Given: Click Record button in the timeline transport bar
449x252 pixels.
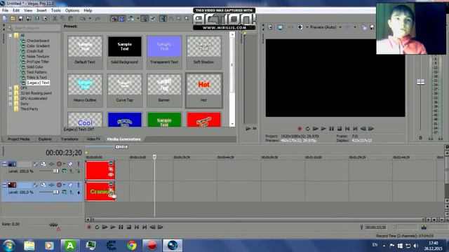Looking at the screenshot, I should (89, 227).
